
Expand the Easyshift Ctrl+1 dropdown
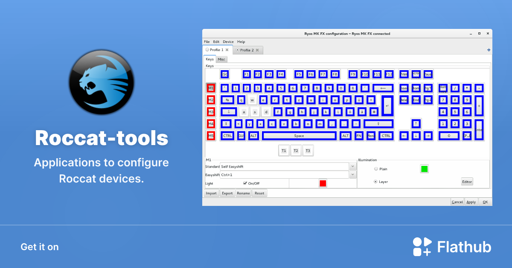coord(352,174)
